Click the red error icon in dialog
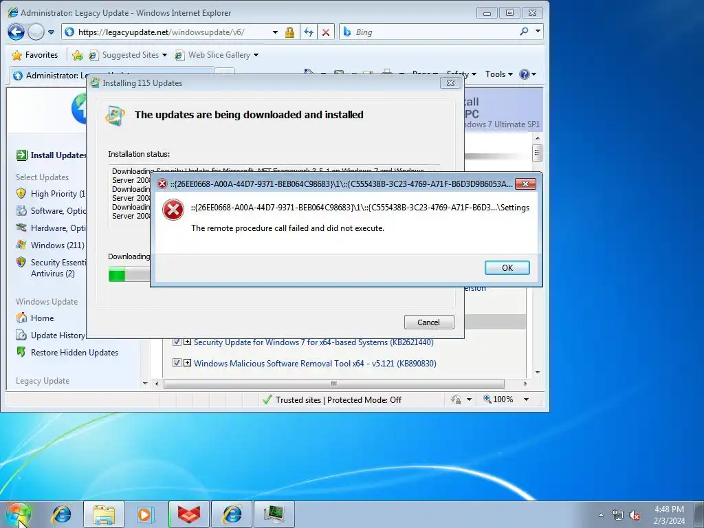704x528 pixels. click(173, 210)
